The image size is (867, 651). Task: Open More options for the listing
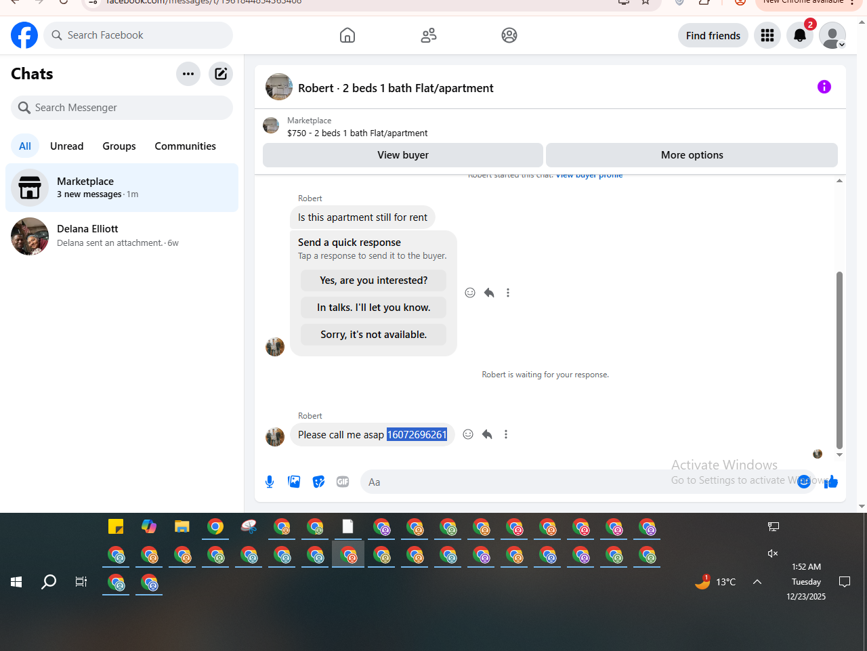click(692, 155)
